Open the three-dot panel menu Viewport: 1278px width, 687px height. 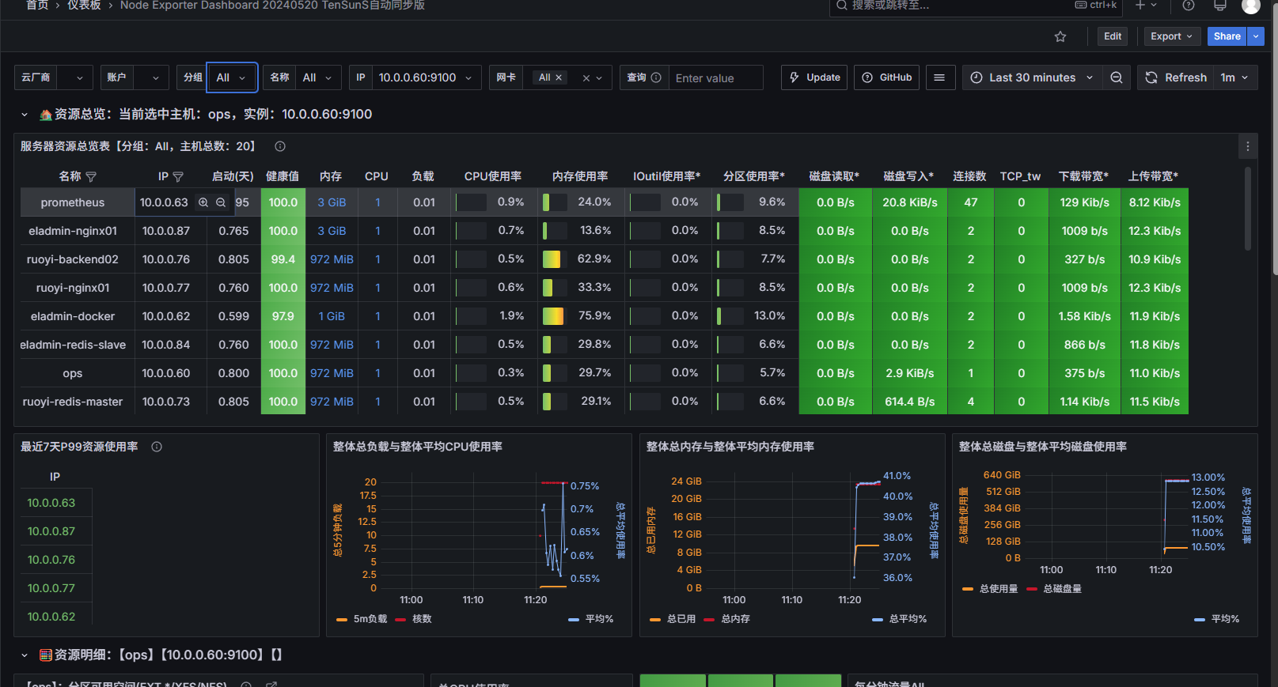[x=1247, y=146]
